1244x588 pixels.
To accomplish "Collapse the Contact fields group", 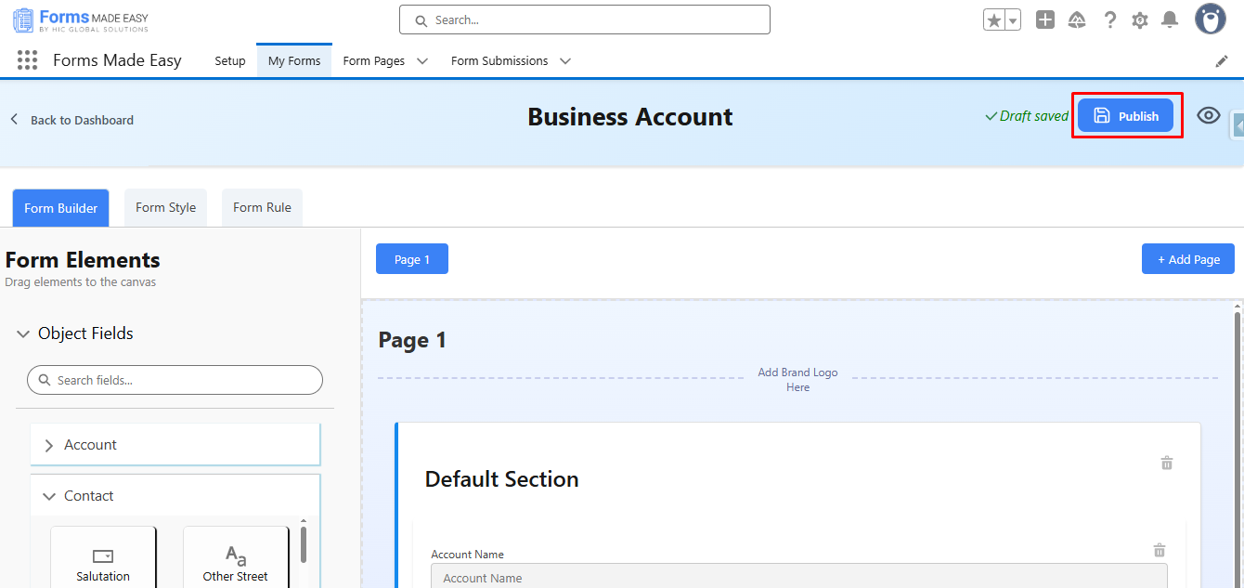I will (49, 496).
